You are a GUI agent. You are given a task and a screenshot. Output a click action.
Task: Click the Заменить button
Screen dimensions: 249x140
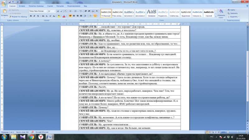tap(233, 13)
